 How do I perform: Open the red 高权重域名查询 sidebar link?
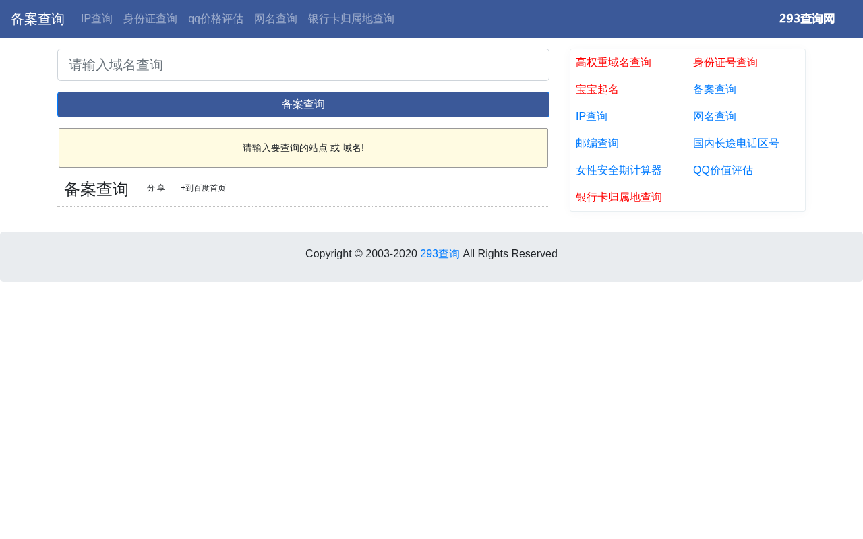[614, 63]
